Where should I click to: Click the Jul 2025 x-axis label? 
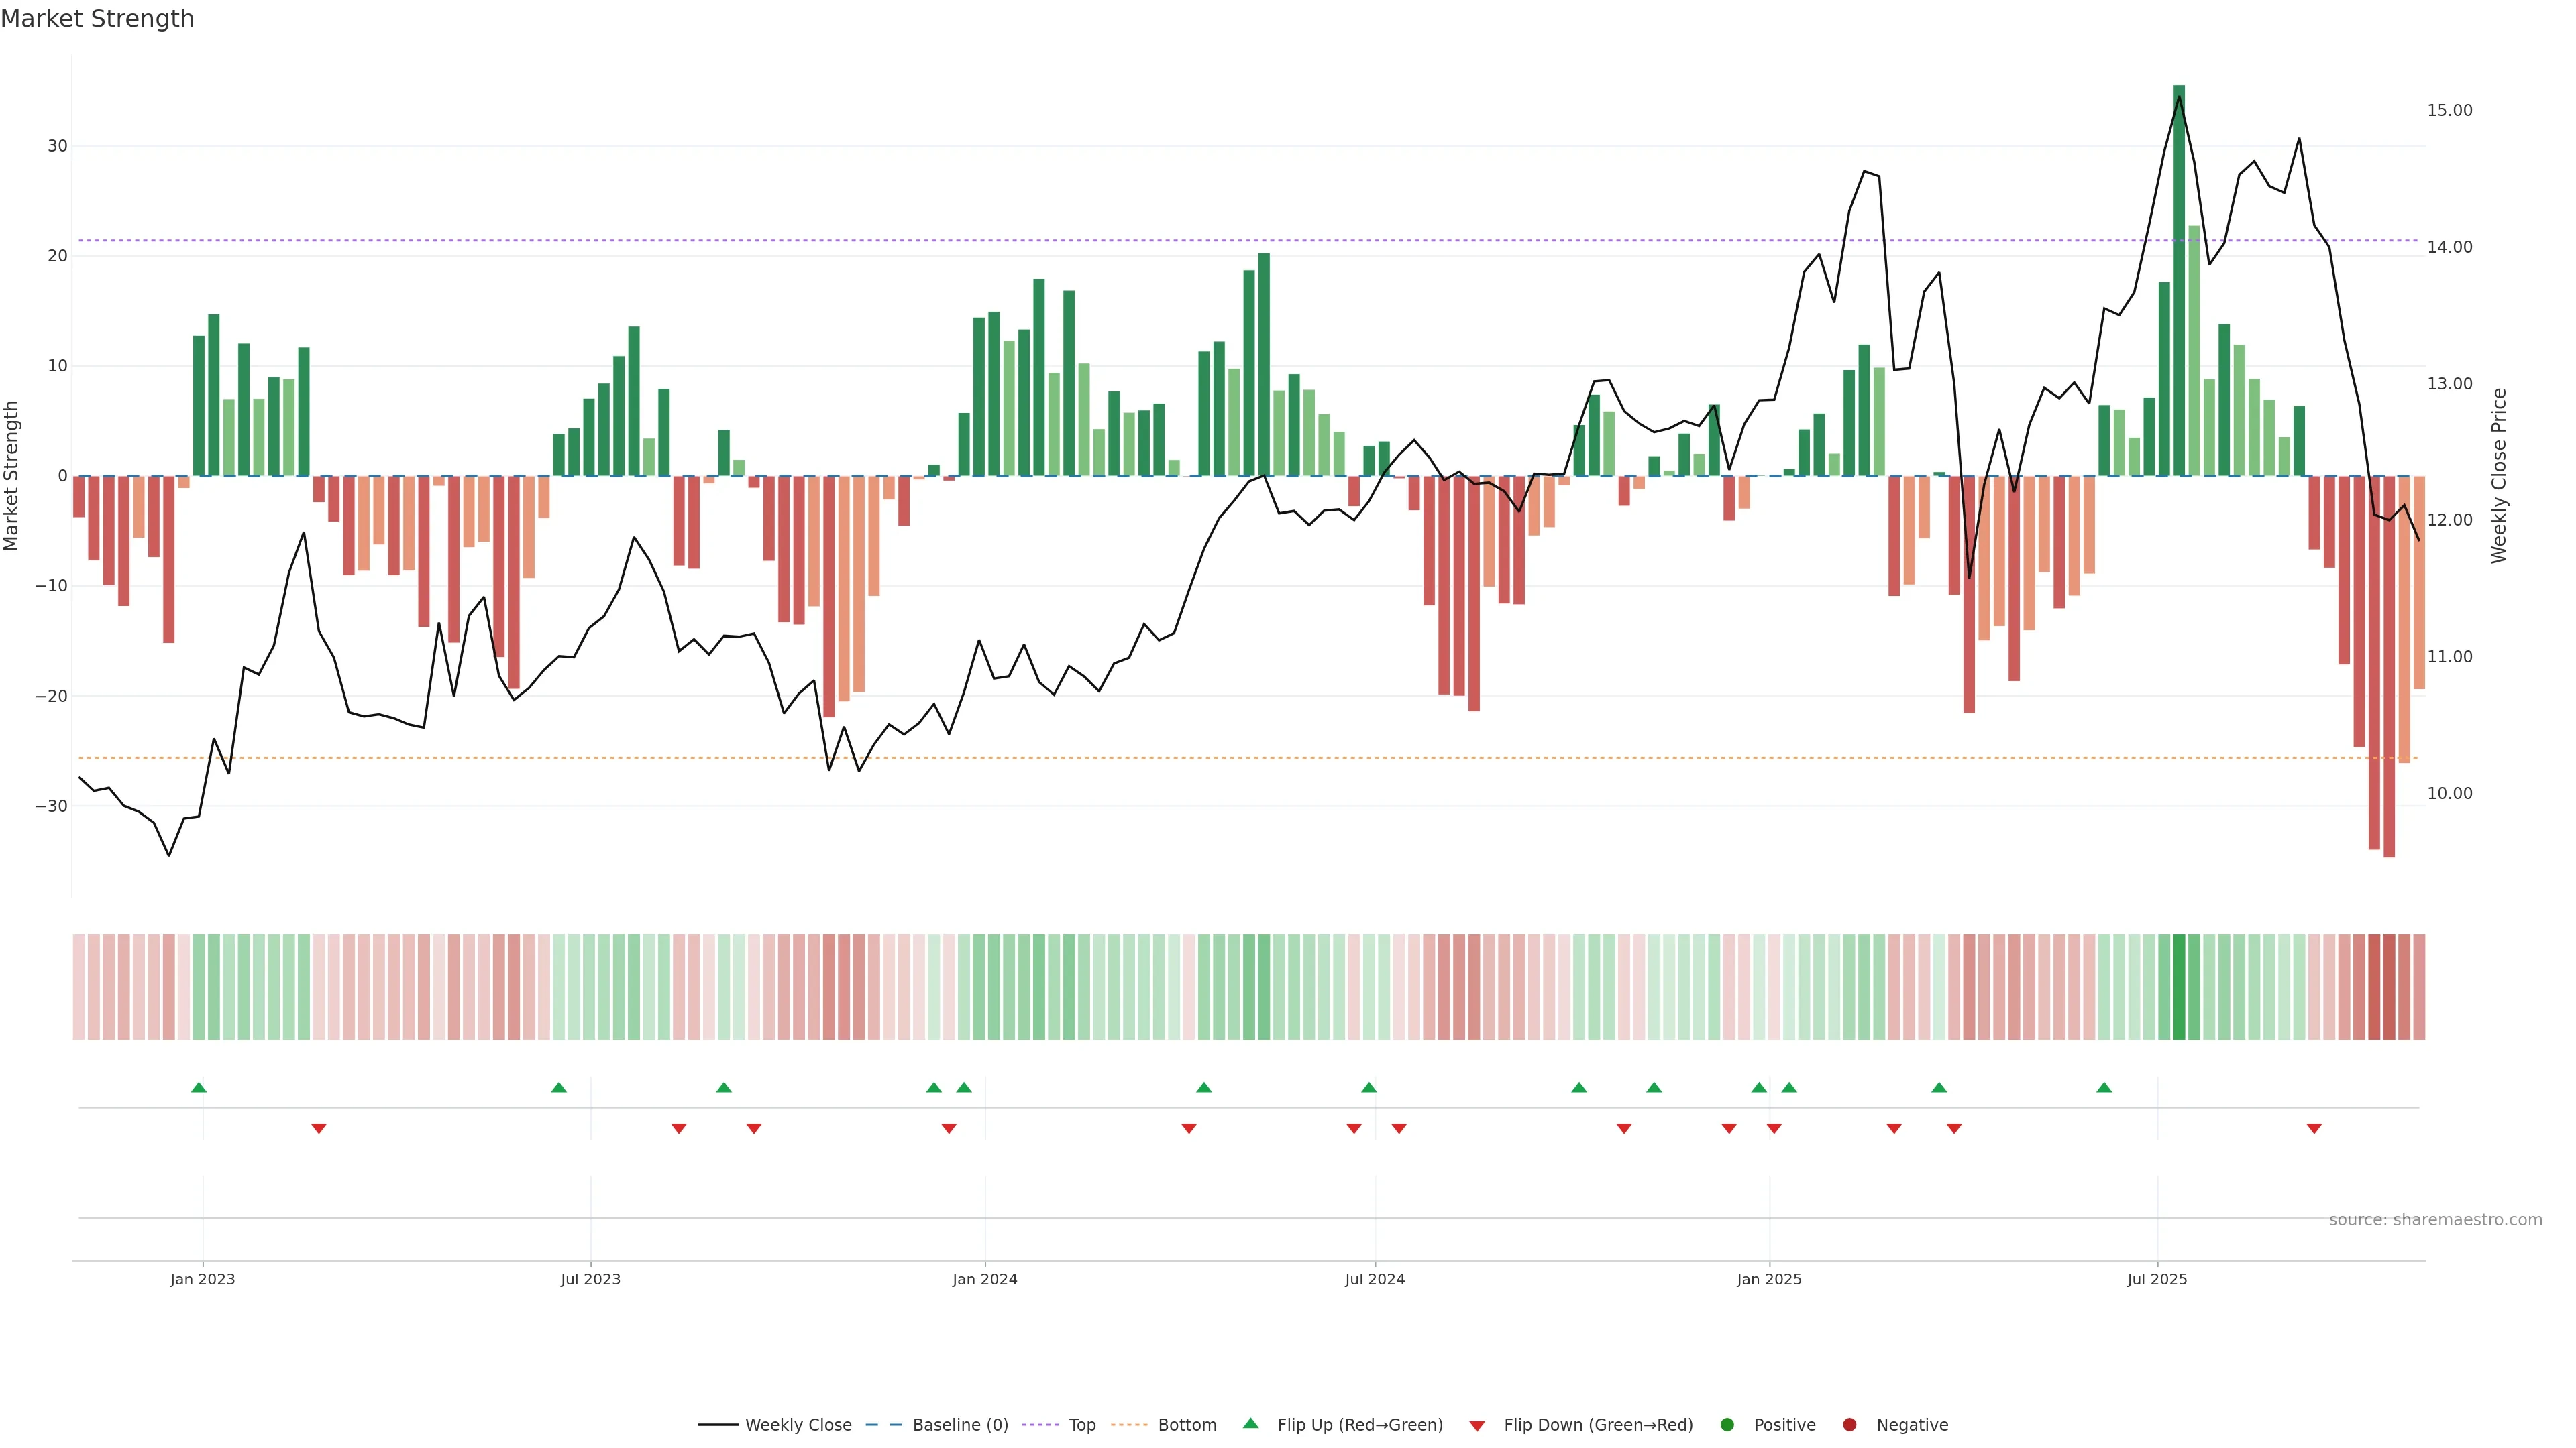tap(2157, 1279)
